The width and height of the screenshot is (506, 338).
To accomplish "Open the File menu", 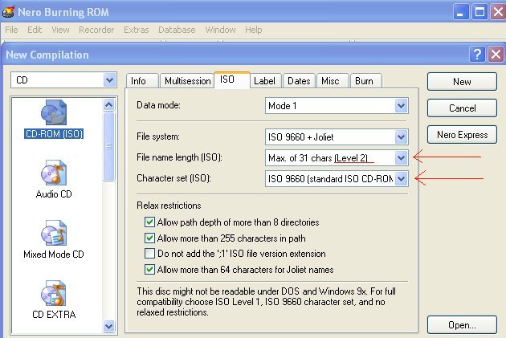I will pos(11,30).
